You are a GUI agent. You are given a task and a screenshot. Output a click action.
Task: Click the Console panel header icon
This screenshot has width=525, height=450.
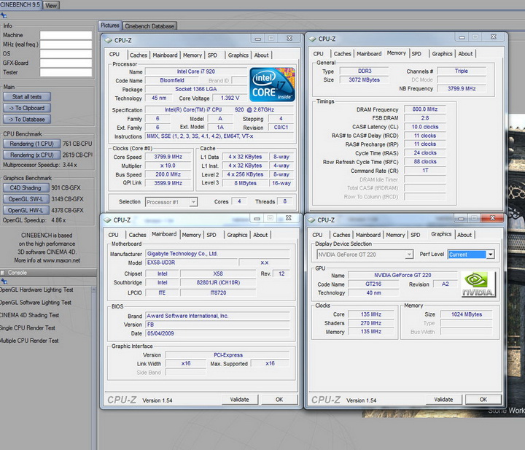click(x=4, y=272)
